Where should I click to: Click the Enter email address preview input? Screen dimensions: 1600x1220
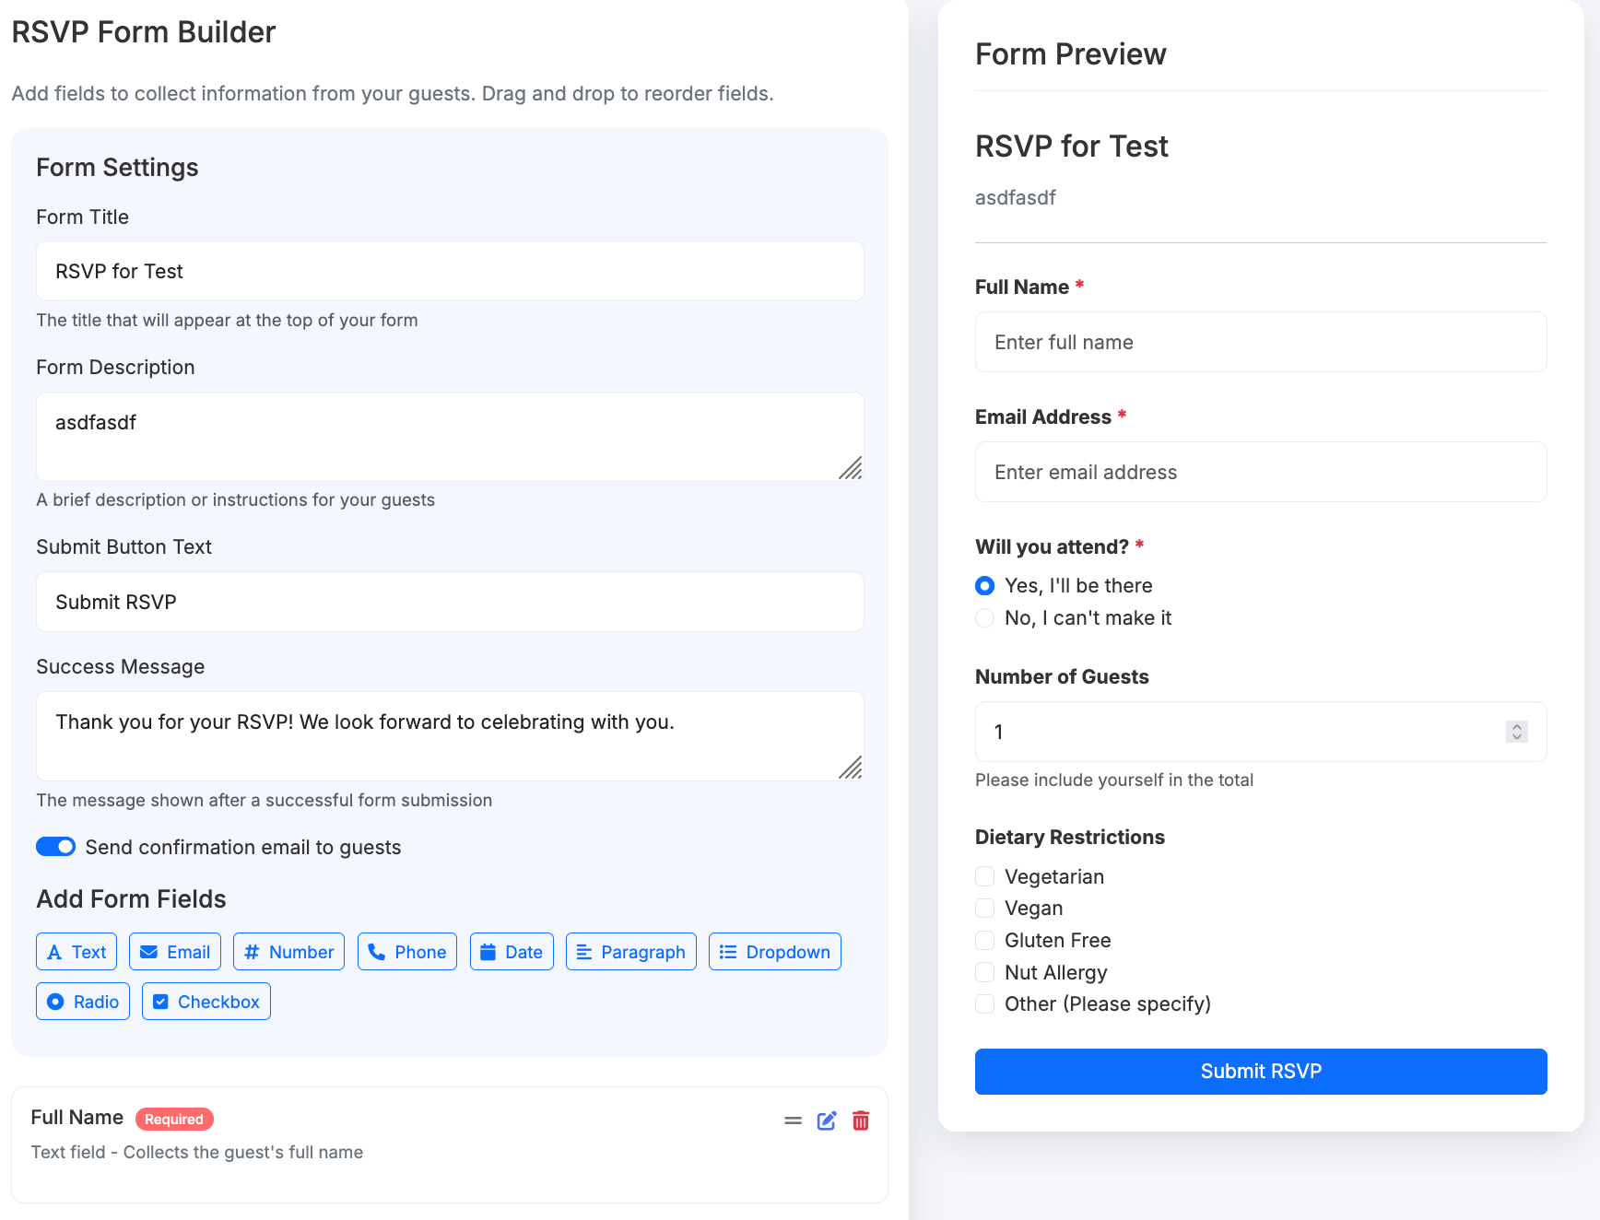pos(1261,472)
